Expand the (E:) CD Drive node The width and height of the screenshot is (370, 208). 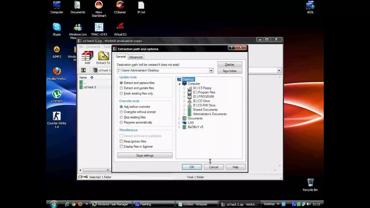point(184,101)
